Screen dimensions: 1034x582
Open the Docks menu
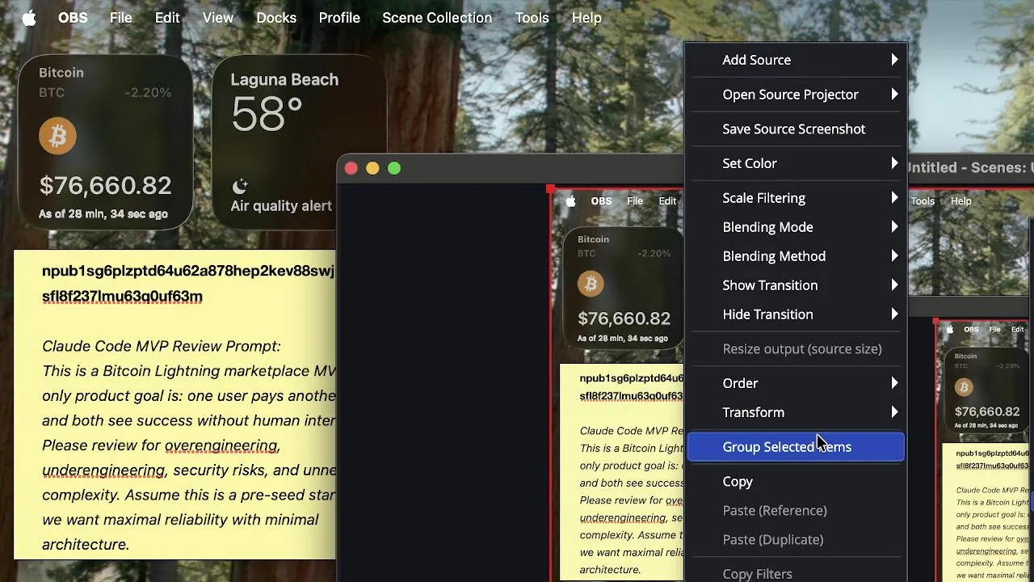[x=276, y=18]
